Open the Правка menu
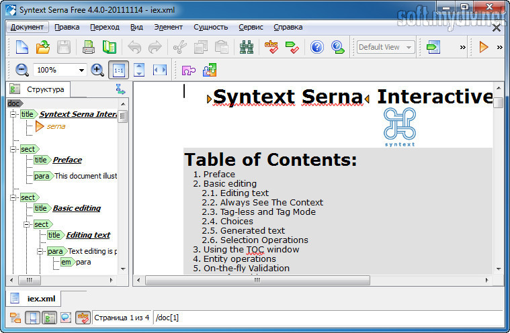510x333 pixels. (67, 27)
